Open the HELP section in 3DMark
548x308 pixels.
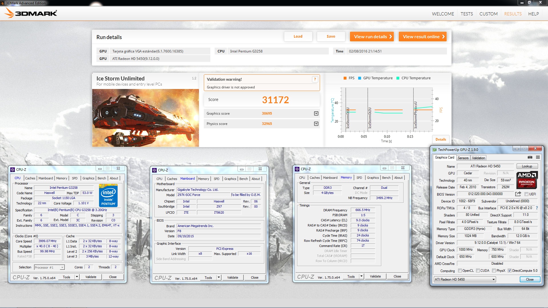point(533,14)
